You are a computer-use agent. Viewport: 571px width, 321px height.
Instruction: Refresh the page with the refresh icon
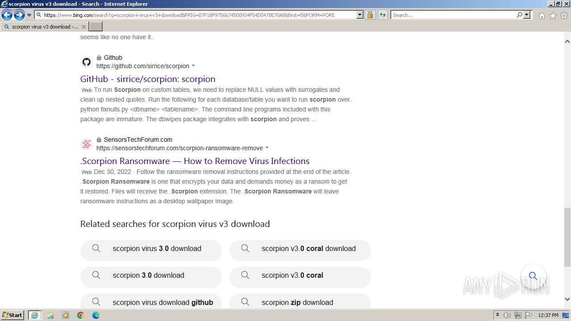(383, 15)
